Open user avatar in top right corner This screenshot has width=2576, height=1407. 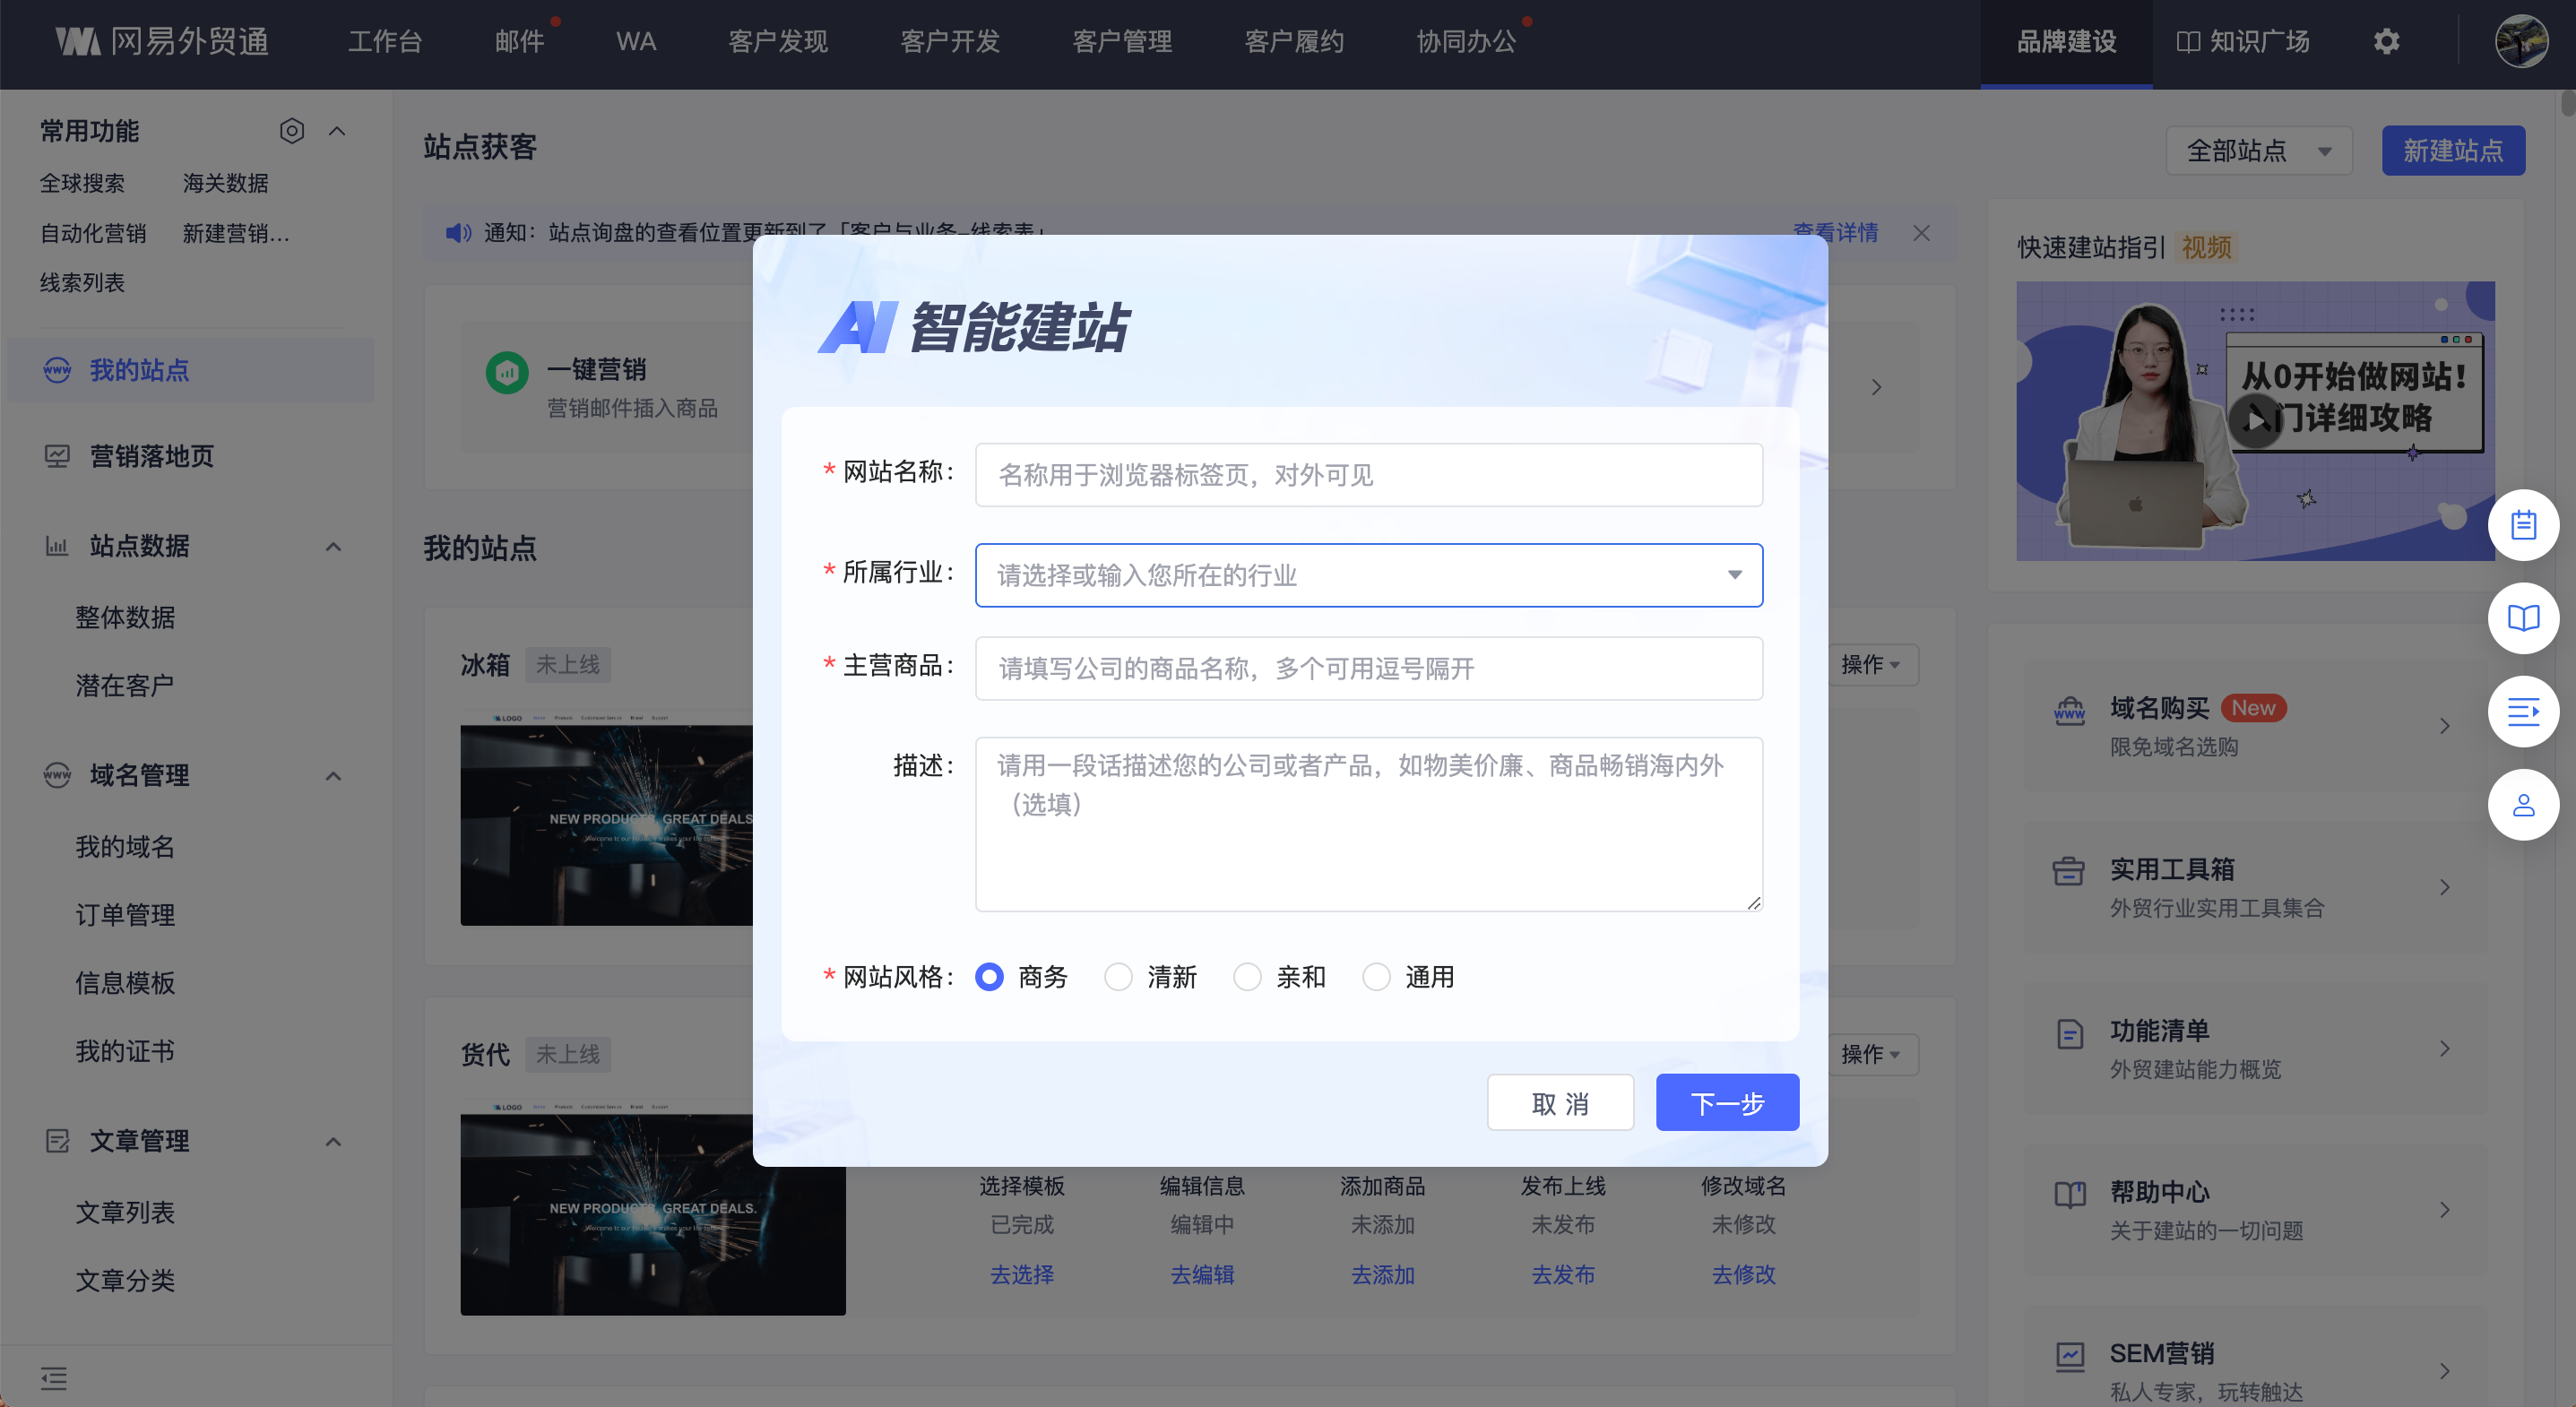click(x=2521, y=42)
